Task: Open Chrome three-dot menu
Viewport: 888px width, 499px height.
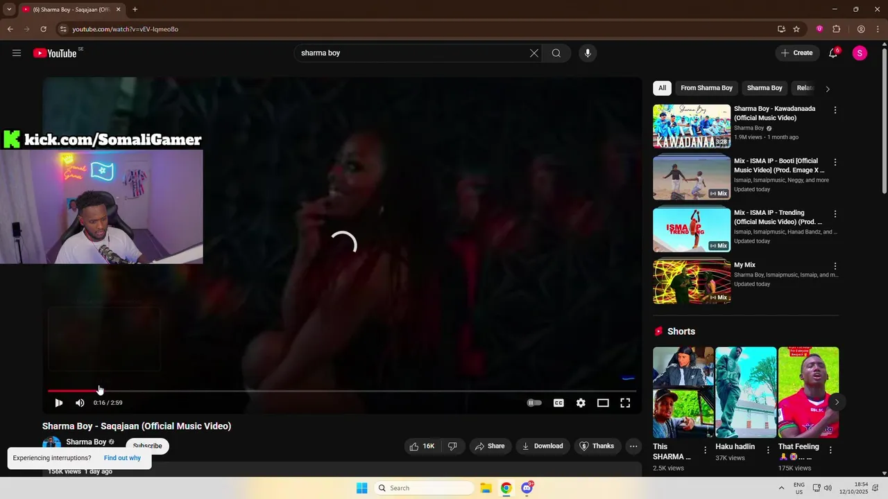Action: click(878, 29)
